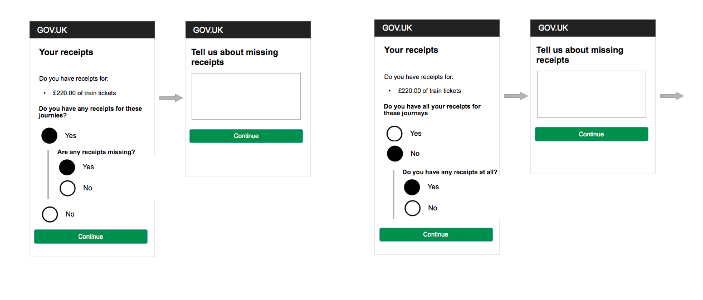Choose No under 'Are any receipts missing?'
703x300 pixels.
tap(67, 188)
